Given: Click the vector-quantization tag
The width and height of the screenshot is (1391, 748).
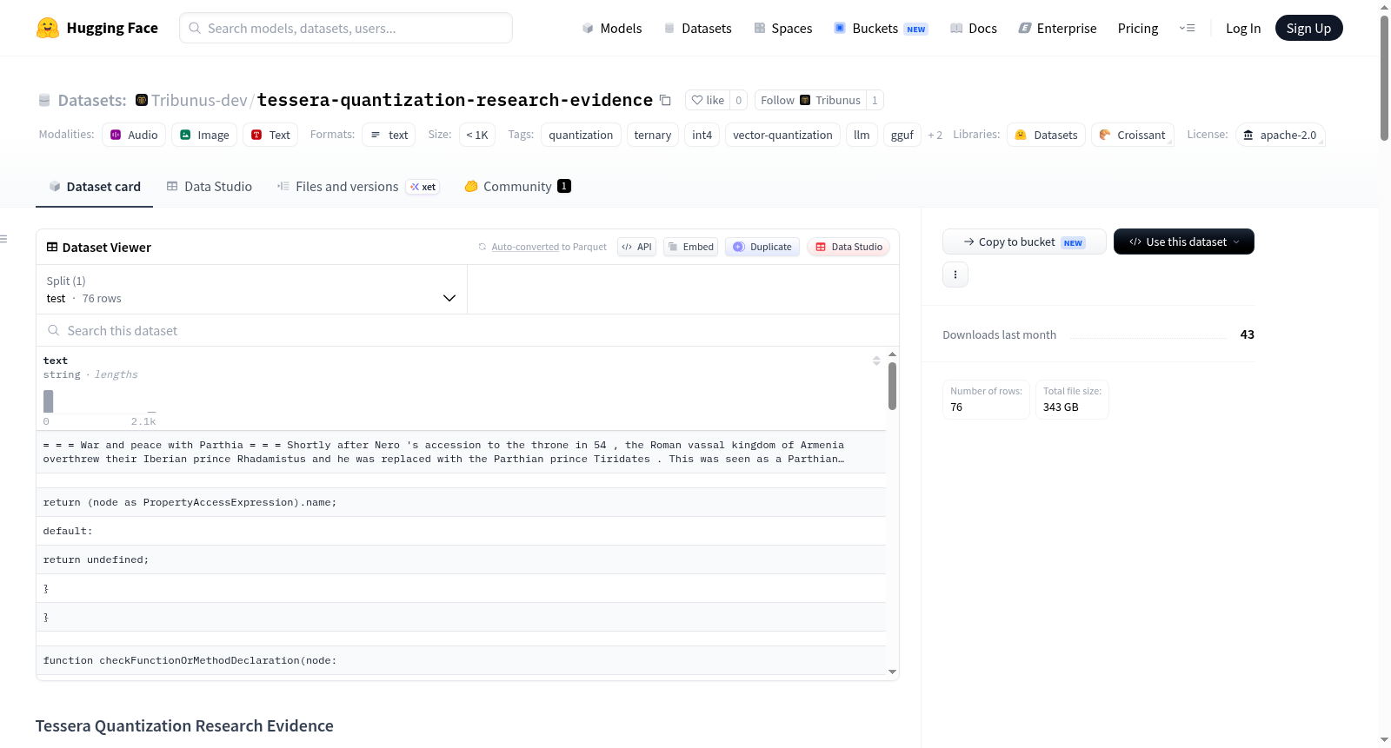Looking at the screenshot, I should (x=782, y=135).
